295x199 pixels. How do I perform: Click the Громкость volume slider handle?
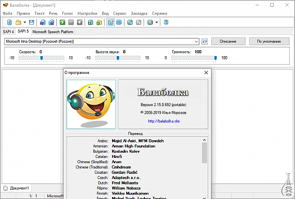(216, 57)
